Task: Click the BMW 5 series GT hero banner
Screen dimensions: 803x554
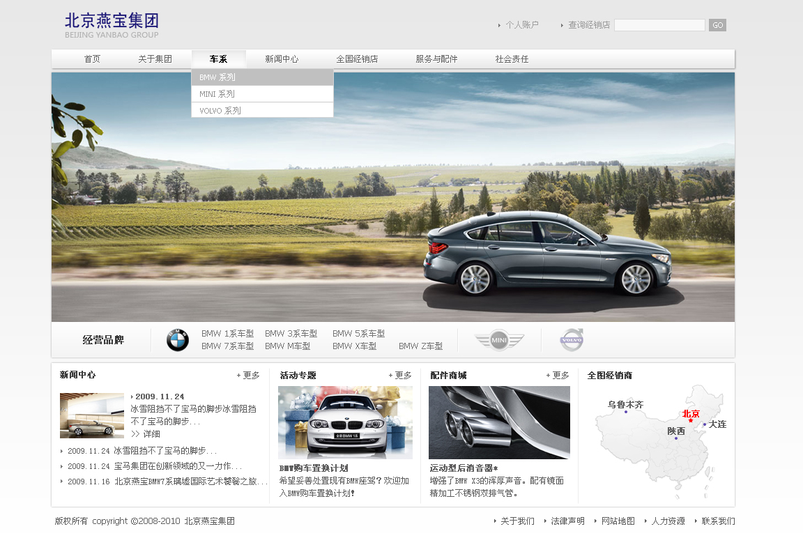Action: [393, 197]
